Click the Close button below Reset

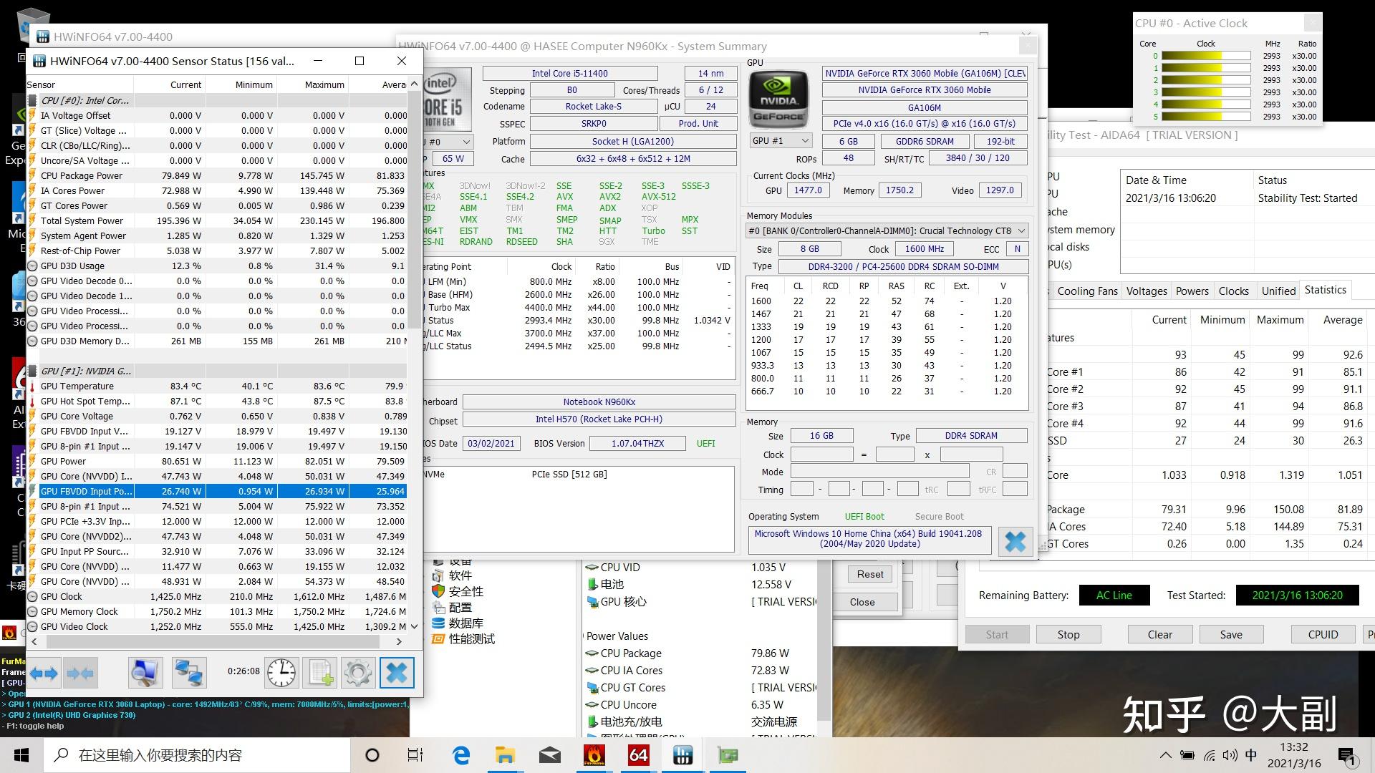pyautogui.click(x=862, y=602)
